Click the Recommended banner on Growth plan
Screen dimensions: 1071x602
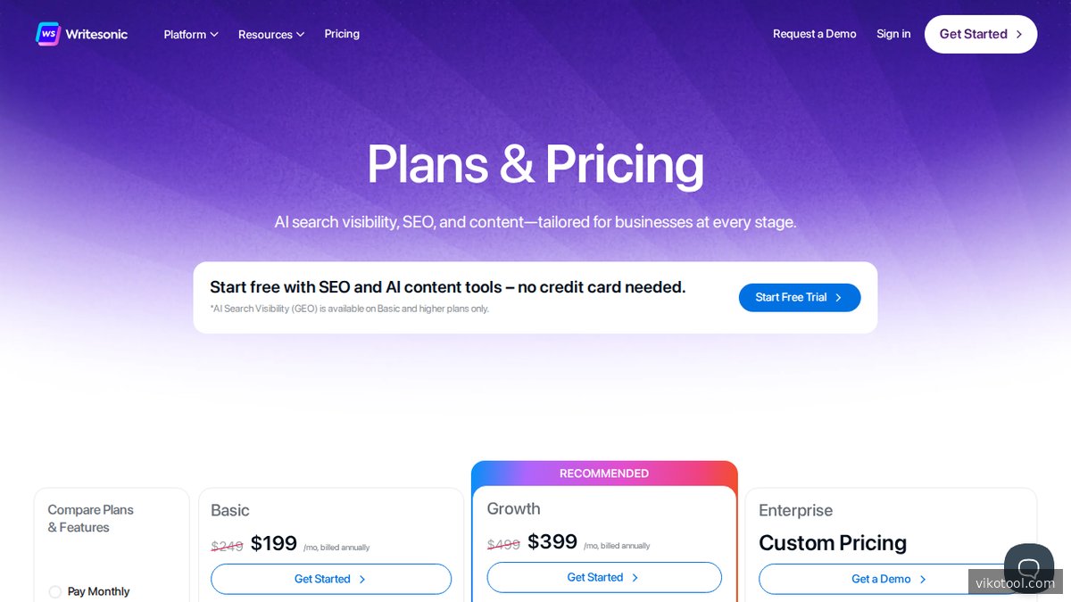604,473
